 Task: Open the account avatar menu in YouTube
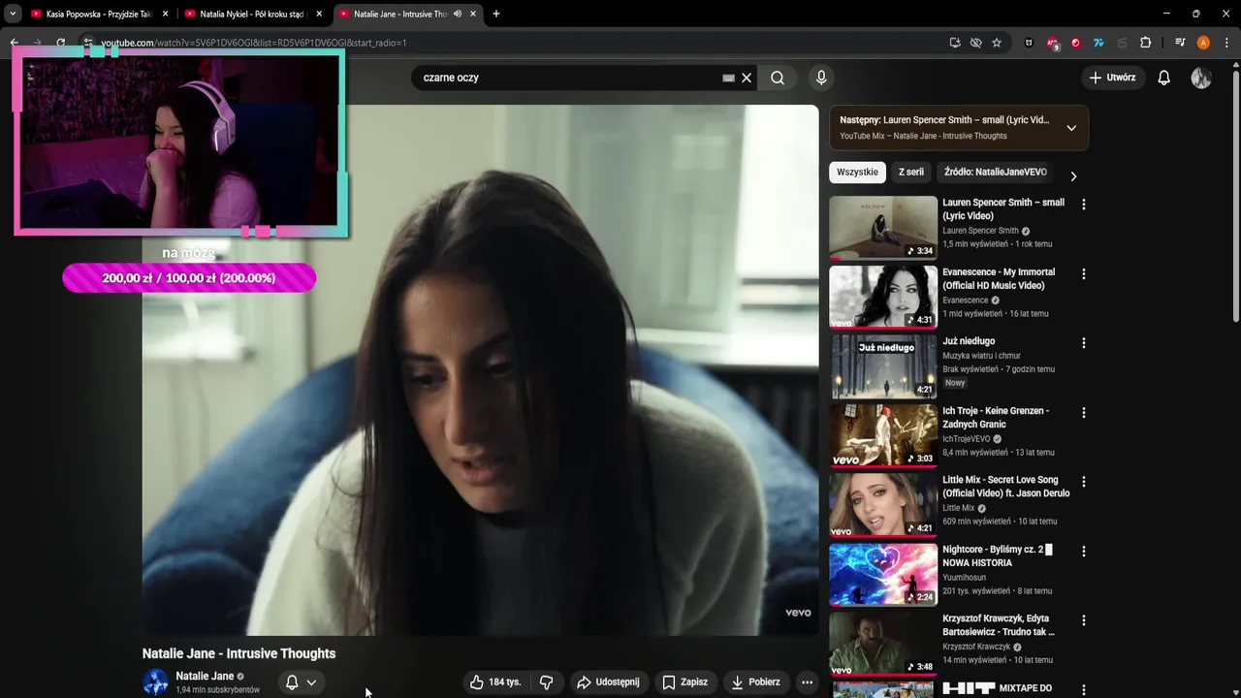1201,78
